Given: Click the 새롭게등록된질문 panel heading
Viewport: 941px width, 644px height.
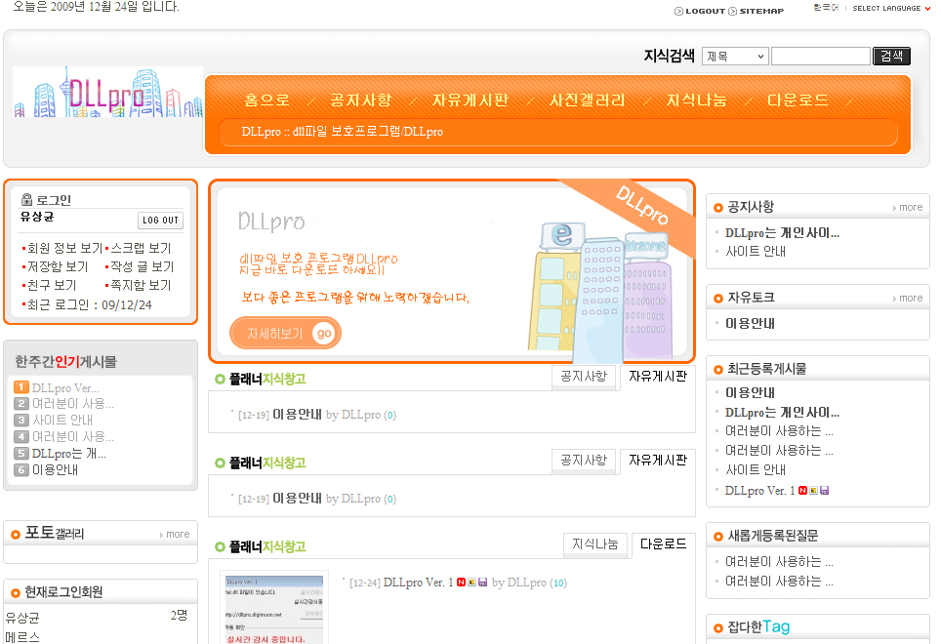Looking at the screenshot, I should click(773, 536).
